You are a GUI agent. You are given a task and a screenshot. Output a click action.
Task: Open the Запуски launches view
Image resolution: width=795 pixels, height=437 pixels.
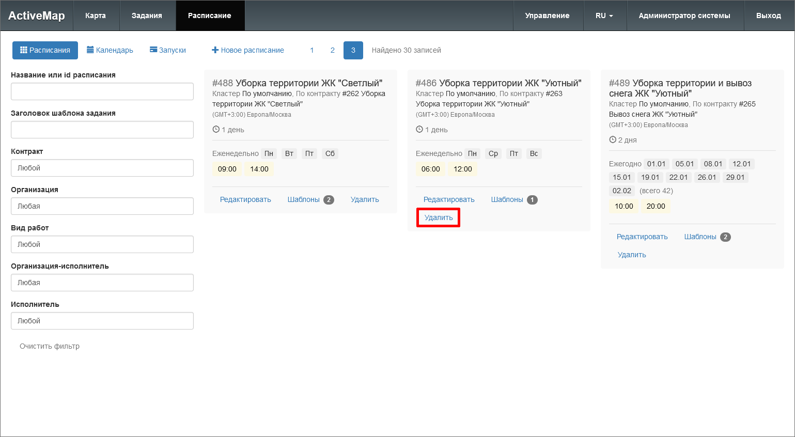tap(168, 50)
